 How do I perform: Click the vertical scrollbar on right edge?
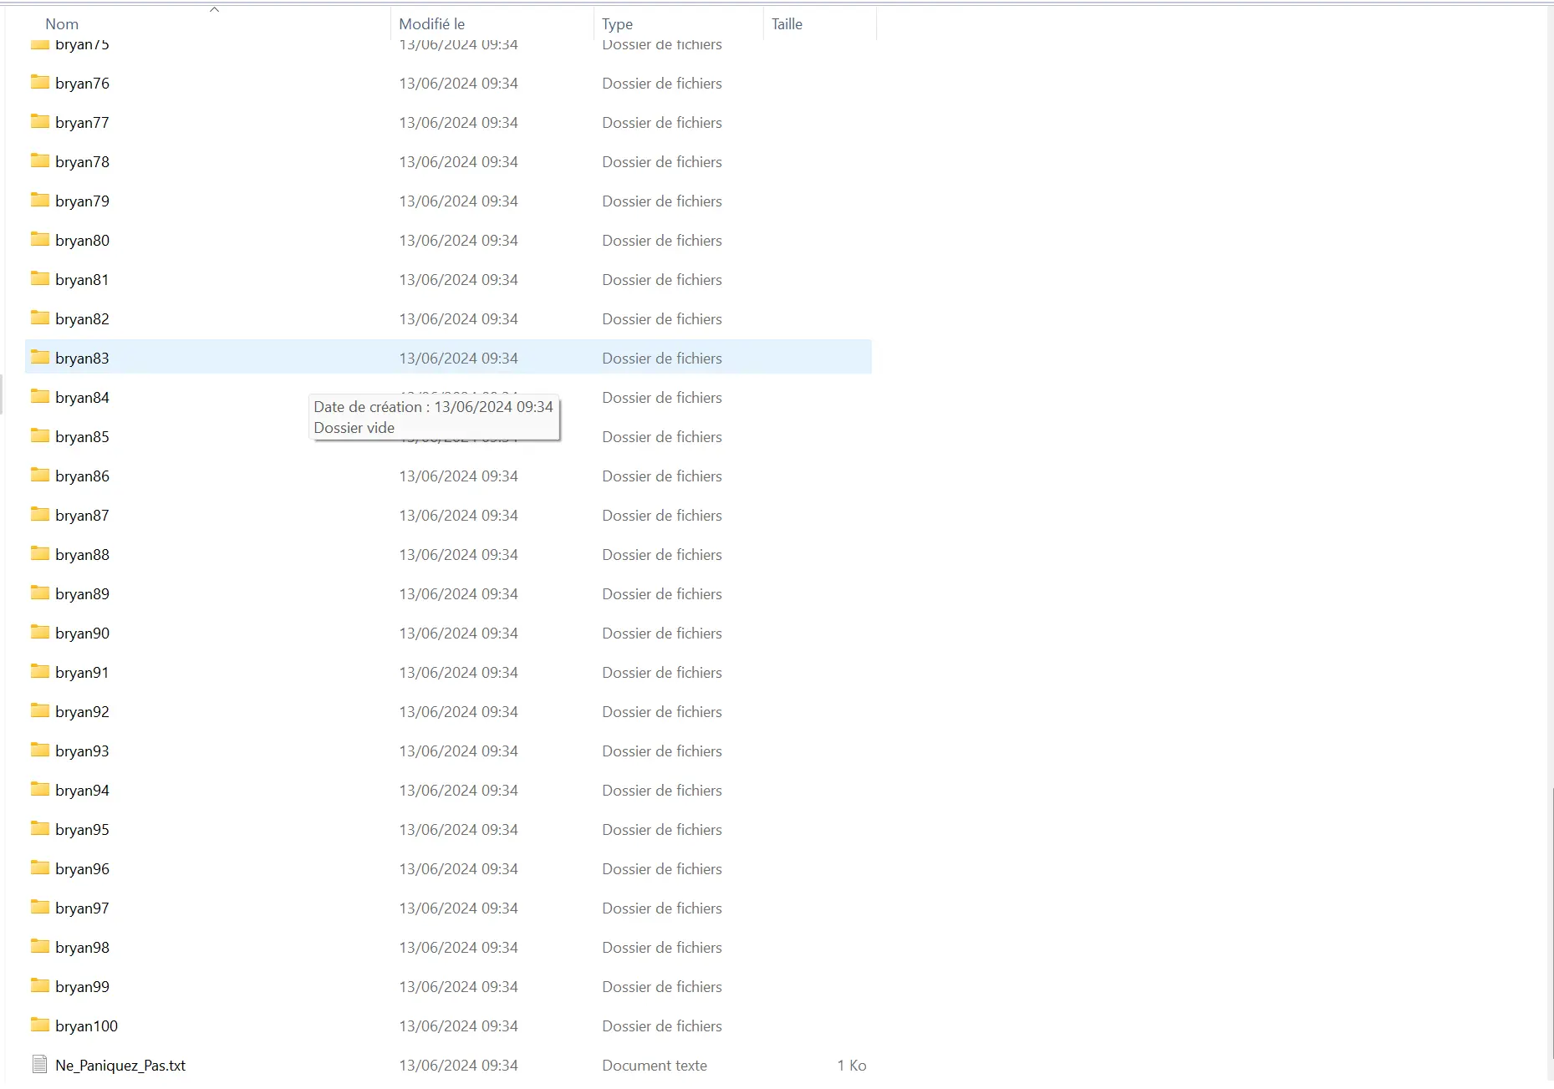[x=1551, y=919]
